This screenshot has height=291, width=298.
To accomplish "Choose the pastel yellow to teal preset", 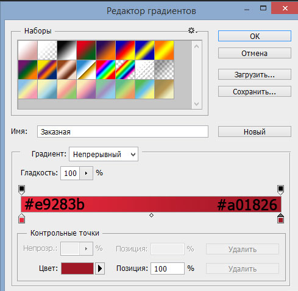I will point(48,89).
